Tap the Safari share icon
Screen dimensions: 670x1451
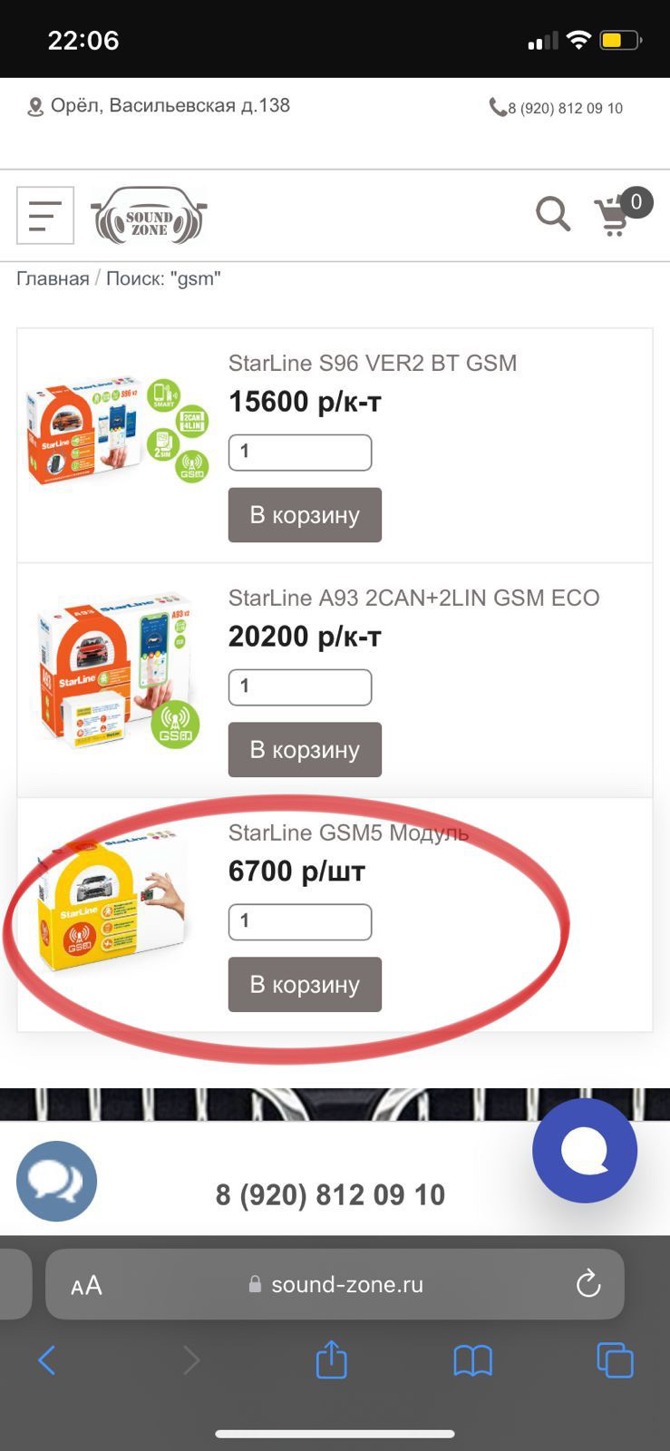point(332,1360)
